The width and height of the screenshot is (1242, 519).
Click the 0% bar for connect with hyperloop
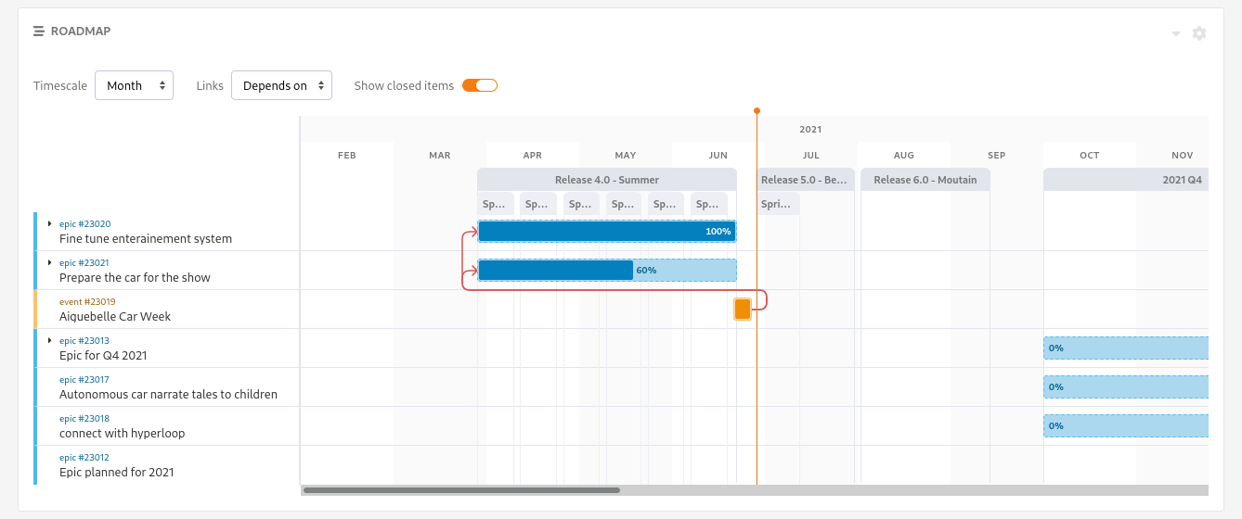coord(1126,425)
